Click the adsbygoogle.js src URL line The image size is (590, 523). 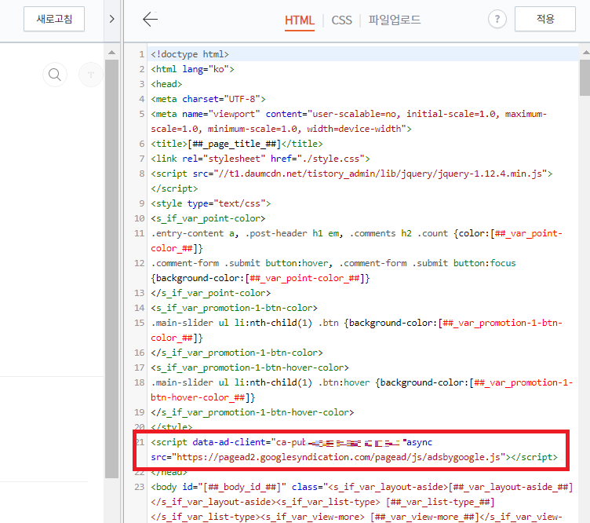[354, 457]
